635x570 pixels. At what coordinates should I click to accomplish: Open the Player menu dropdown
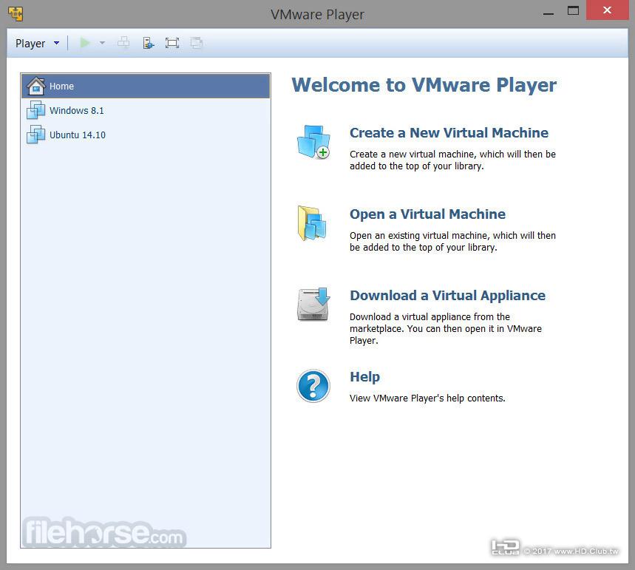pyautogui.click(x=37, y=43)
